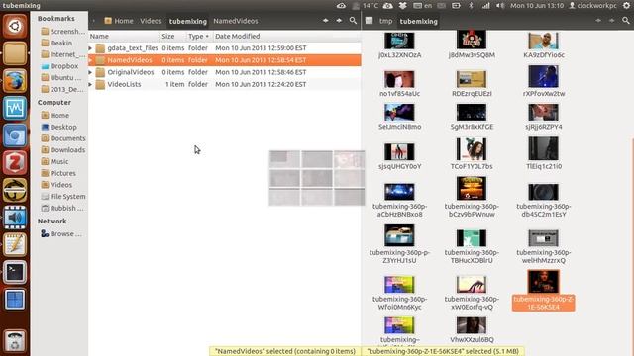Expand the VideoLists folder row
The height and width of the screenshot is (356, 634).
90,84
